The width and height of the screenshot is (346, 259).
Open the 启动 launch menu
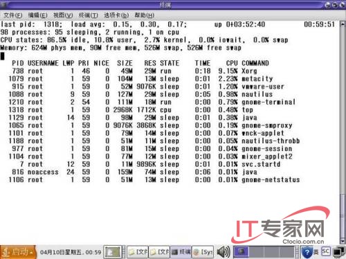tap(18, 252)
